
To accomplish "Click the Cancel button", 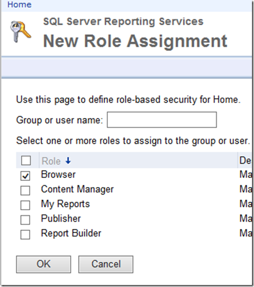I will tap(106, 264).
